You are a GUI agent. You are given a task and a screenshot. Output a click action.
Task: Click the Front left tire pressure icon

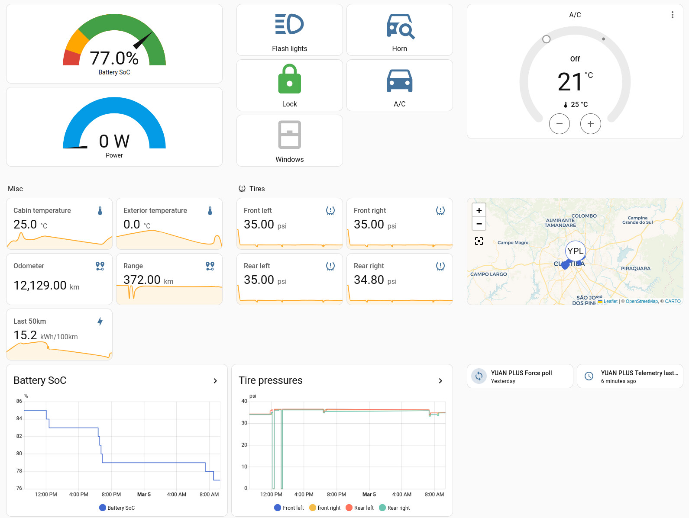coord(330,211)
